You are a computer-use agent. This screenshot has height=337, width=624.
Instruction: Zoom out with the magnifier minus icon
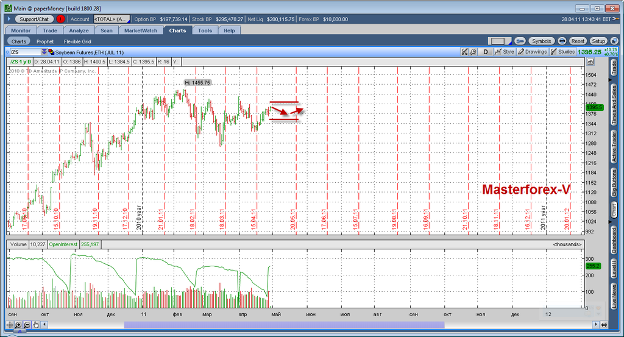pos(27,325)
